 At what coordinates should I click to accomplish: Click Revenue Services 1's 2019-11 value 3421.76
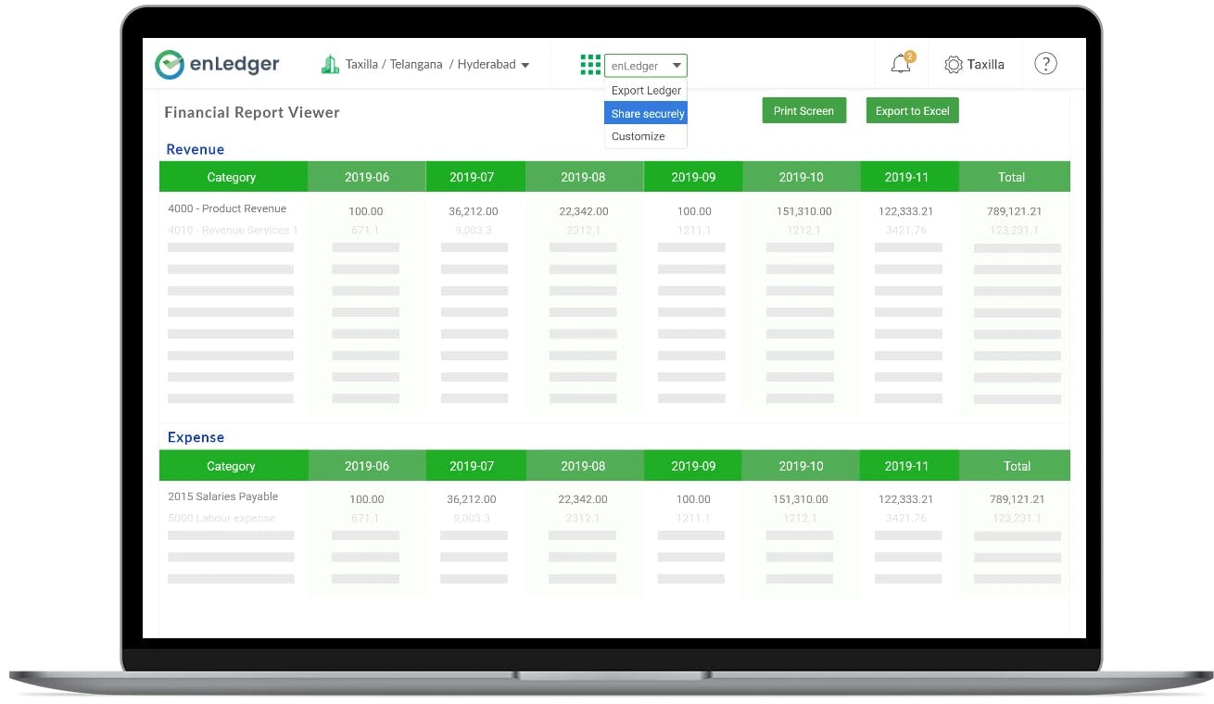point(906,230)
